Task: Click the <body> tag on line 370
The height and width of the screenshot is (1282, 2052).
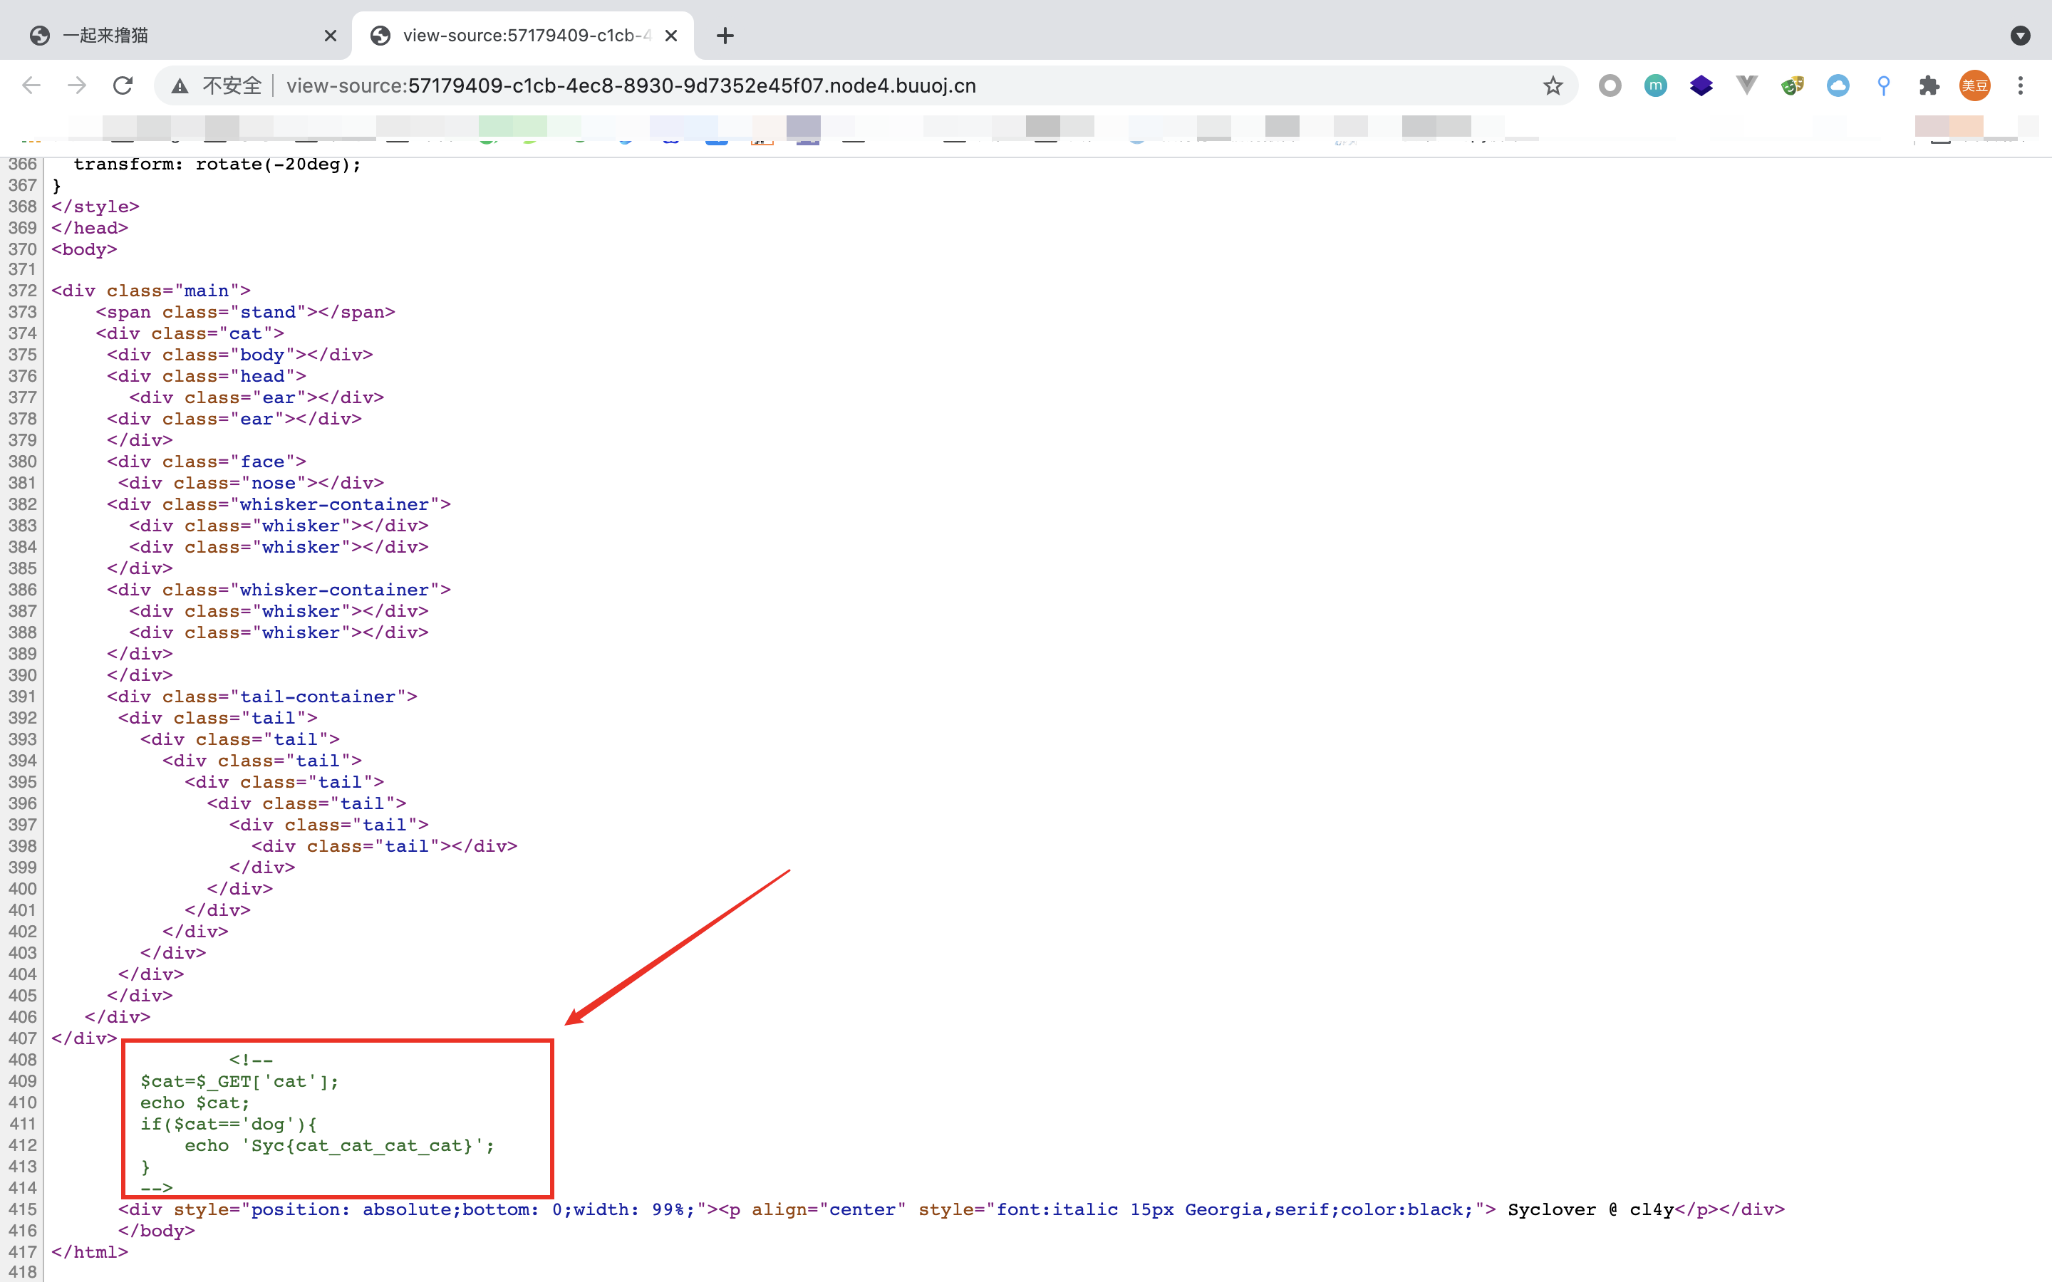Action: [x=84, y=249]
